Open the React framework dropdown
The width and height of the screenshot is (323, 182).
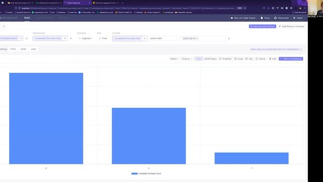pos(175,59)
